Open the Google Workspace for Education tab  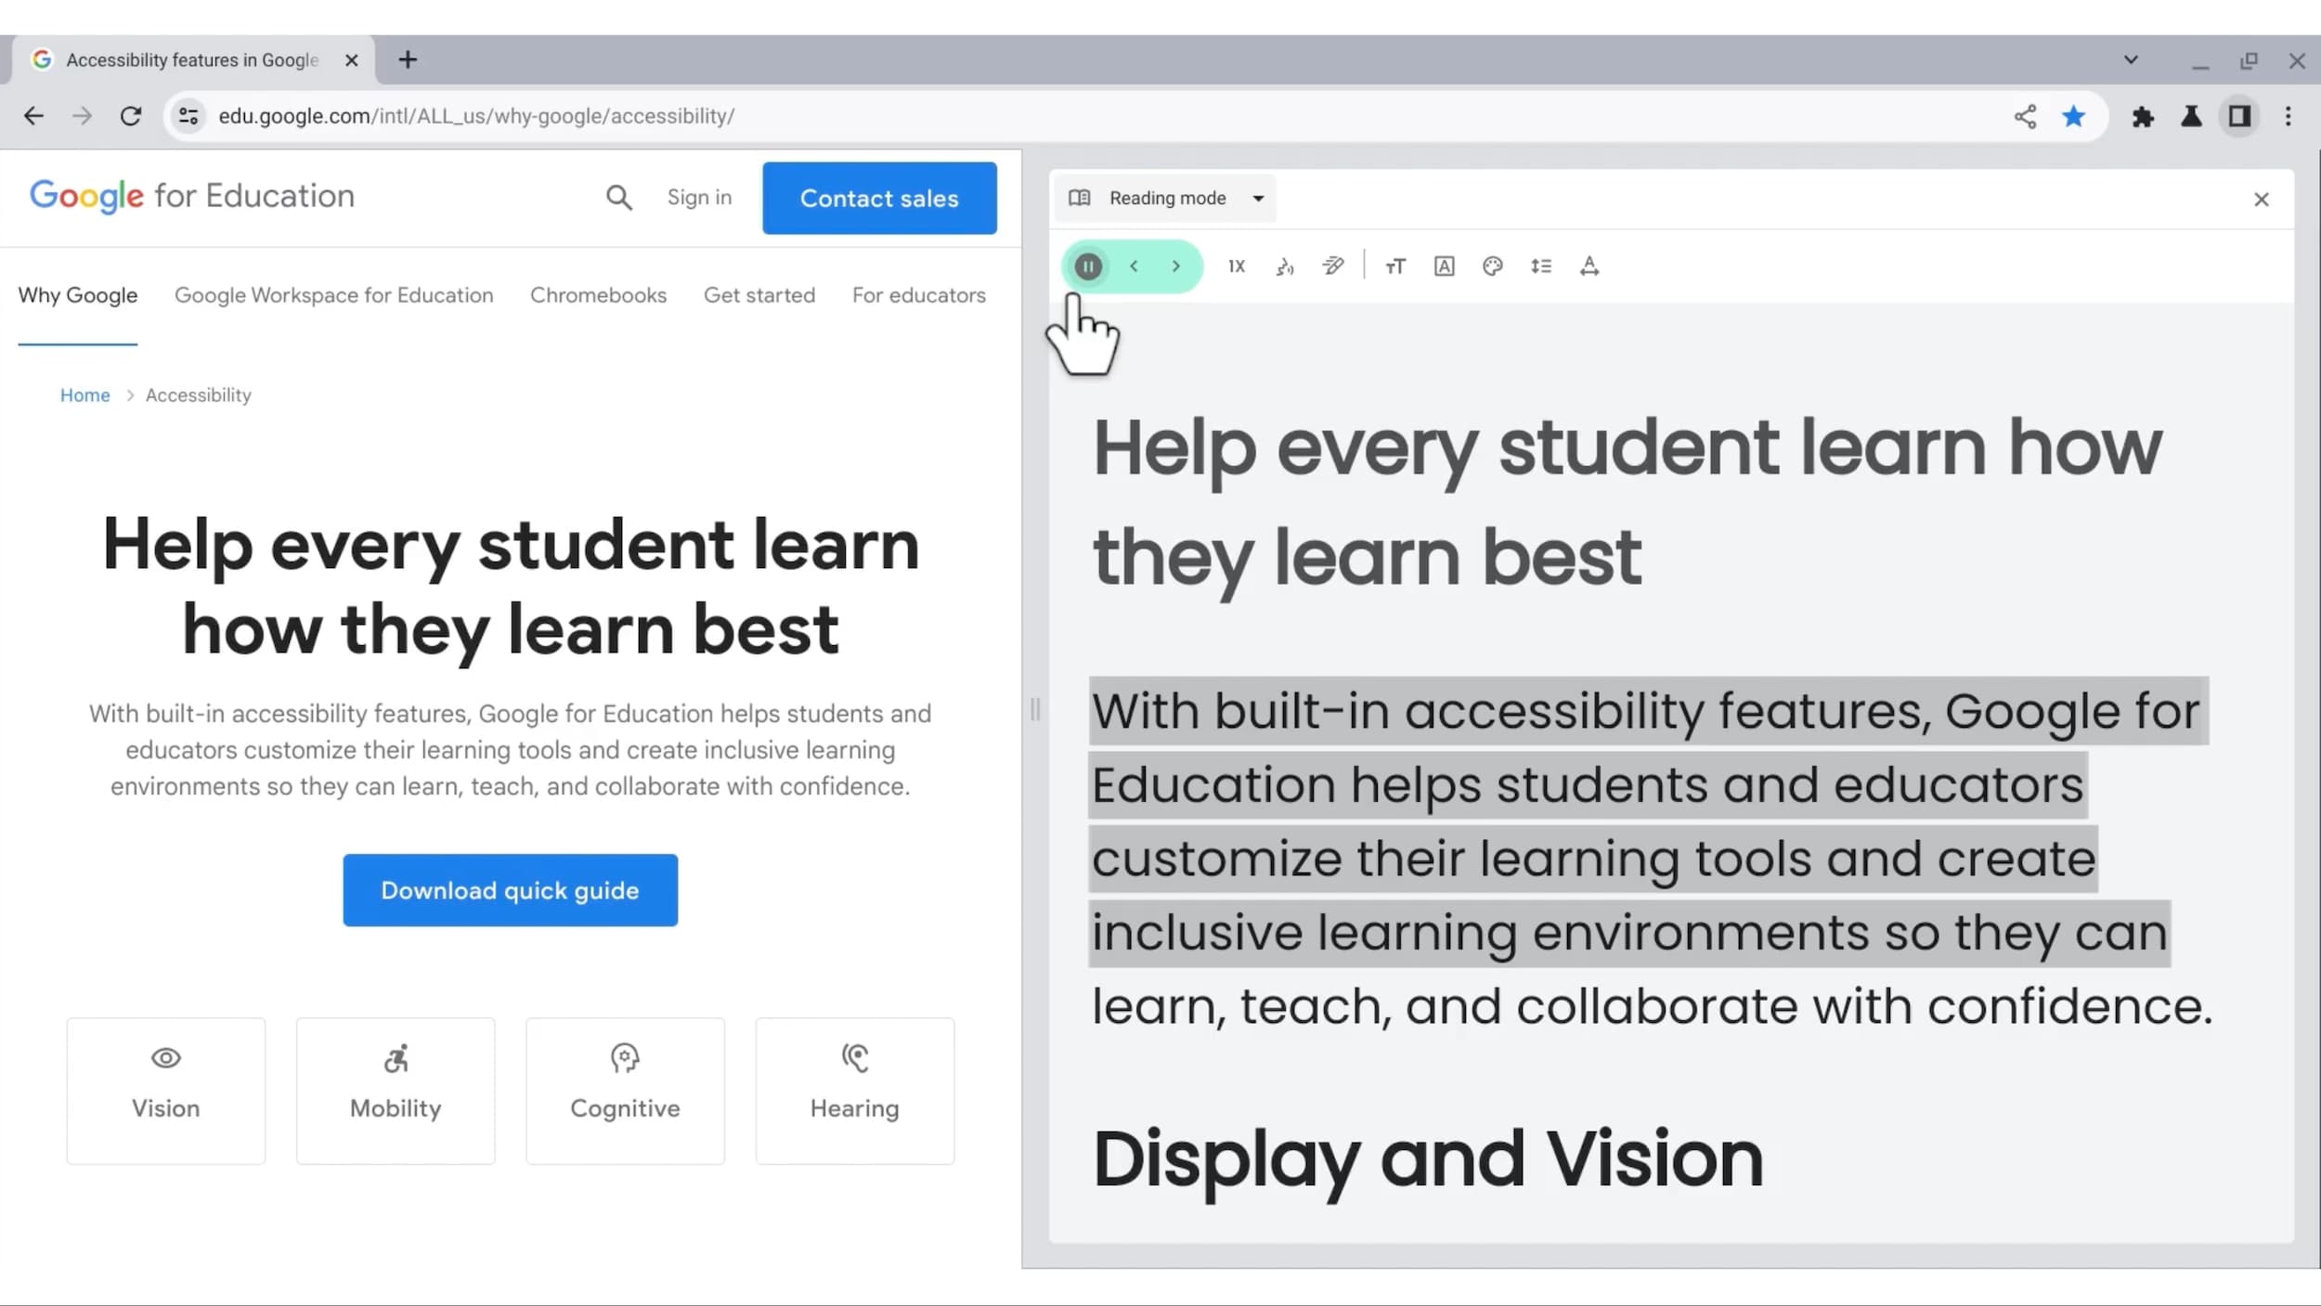point(334,295)
